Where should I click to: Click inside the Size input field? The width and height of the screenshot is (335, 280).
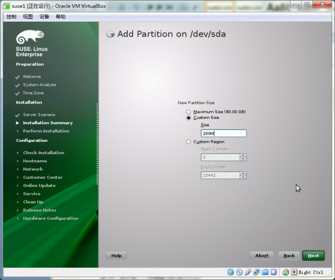point(223,133)
